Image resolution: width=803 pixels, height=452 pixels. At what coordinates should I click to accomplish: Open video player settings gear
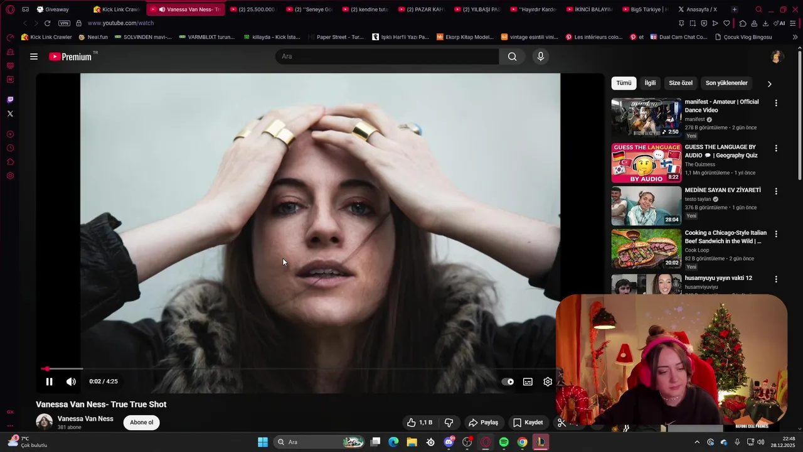pyautogui.click(x=548, y=382)
